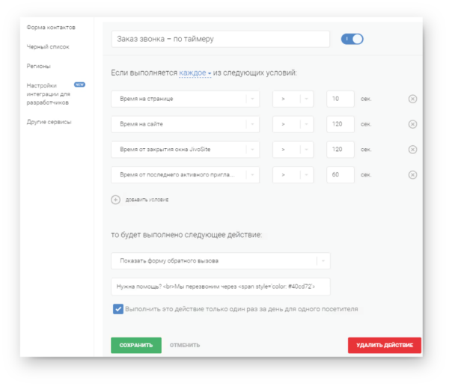Open the 'Время от последнего активного пригла...' dropdown
Screen dimensions: 449x386
point(186,175)
